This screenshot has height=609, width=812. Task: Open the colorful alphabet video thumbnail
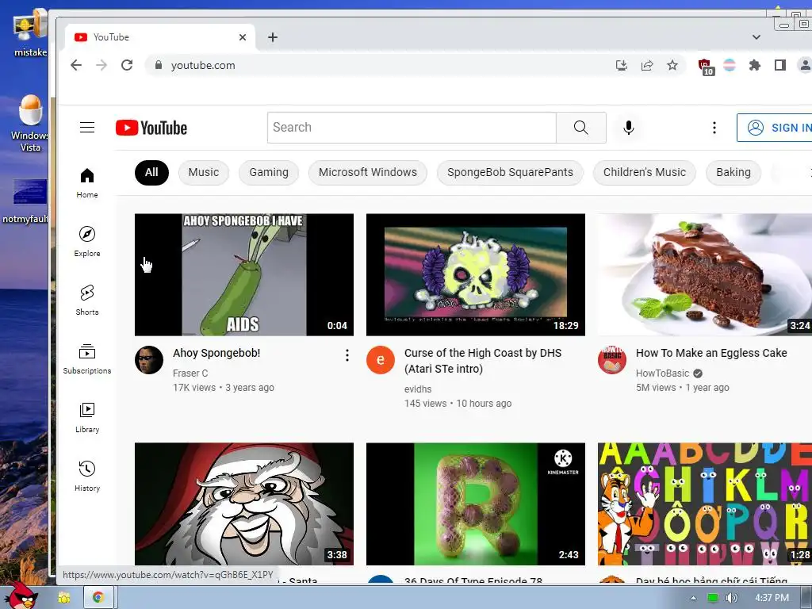(705, 504)
